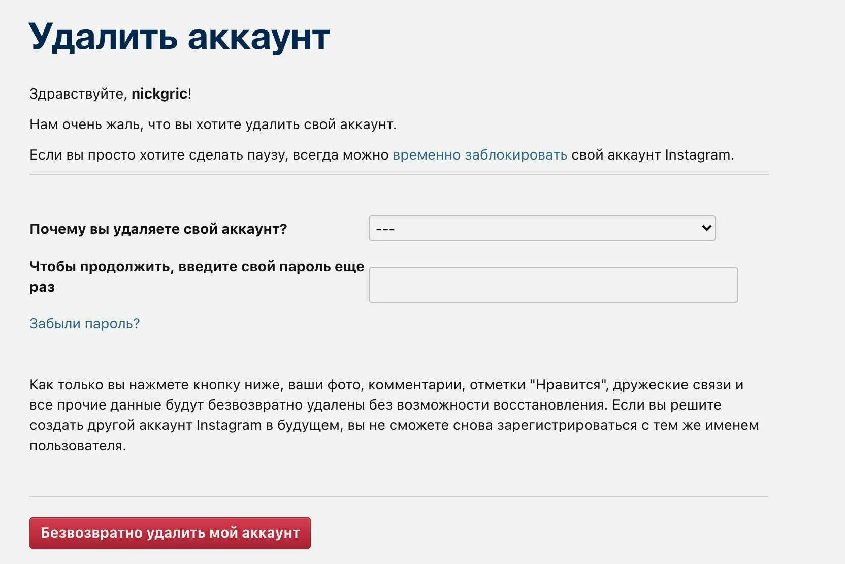Focus the password re-entry input field
This screenshot has height=564, width=845.
tap(553, 285)
